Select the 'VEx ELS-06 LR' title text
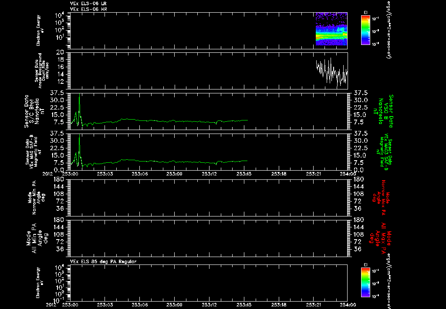446x309 pixels. (88, 3)
